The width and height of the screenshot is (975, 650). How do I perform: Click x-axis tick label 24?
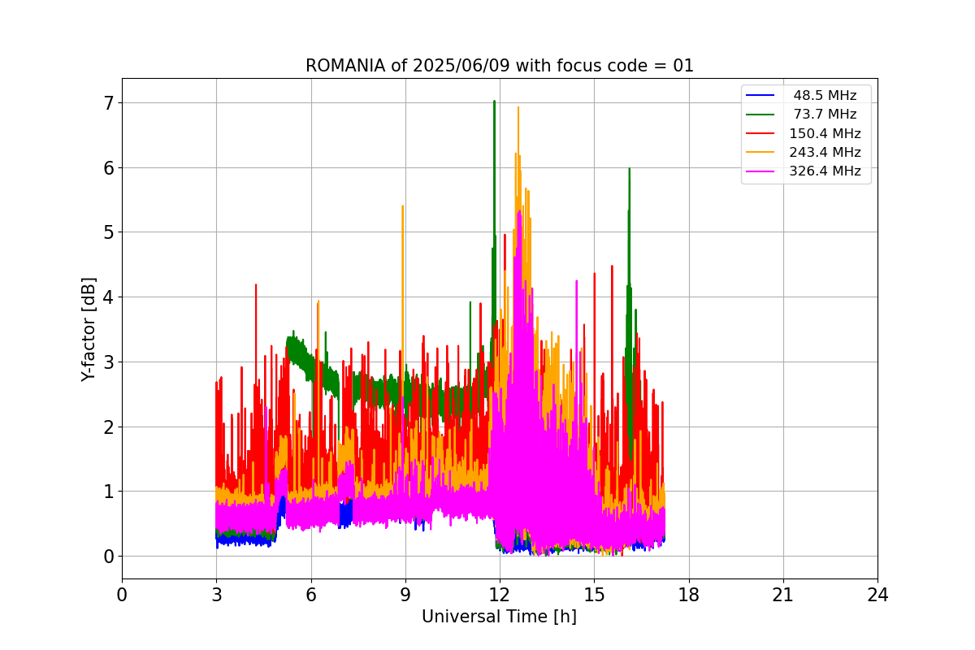coord(877,595)
